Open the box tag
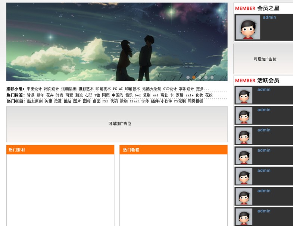The height and width of the screenshot is (226, 293). (138, 95)
